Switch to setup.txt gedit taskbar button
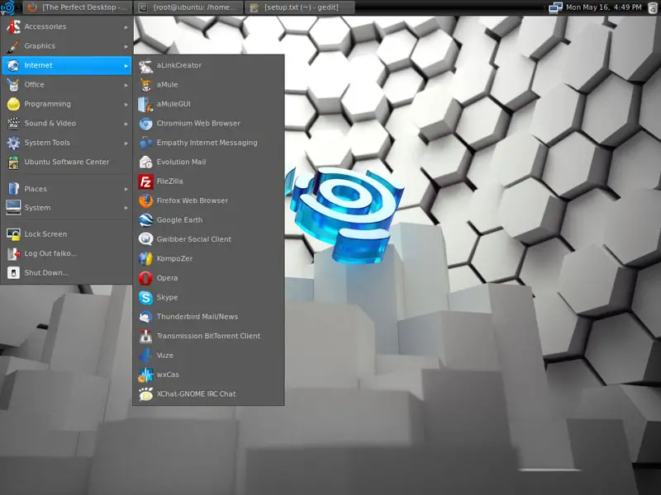The image size is (661, 495). tap(299, 7)
